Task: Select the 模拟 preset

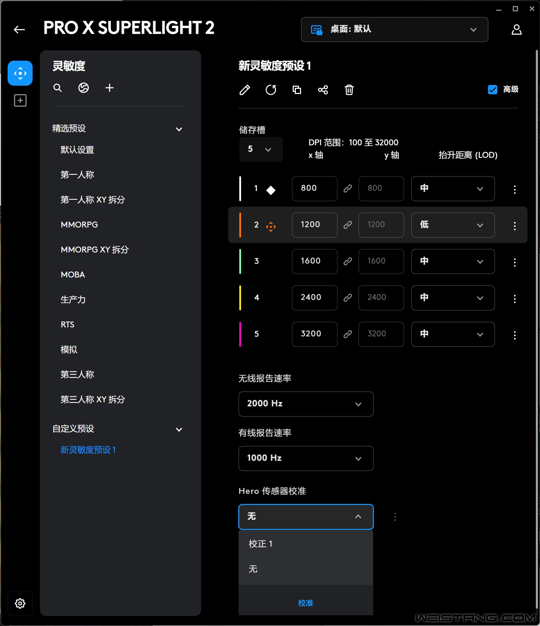Action: click(69, 350)
